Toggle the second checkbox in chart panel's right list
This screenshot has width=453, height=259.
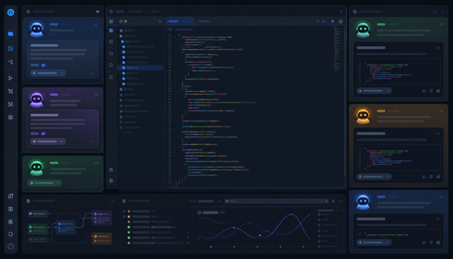319,220
